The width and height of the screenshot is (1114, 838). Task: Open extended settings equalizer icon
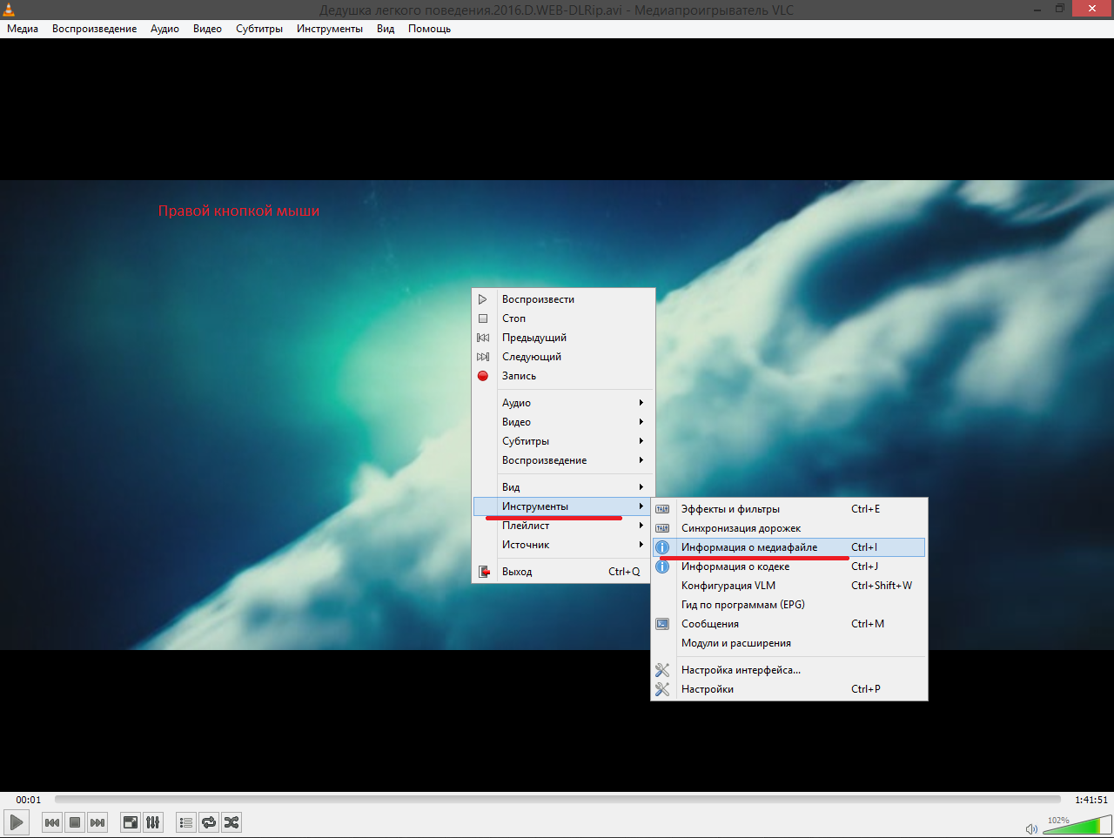[x=152, y=822]
